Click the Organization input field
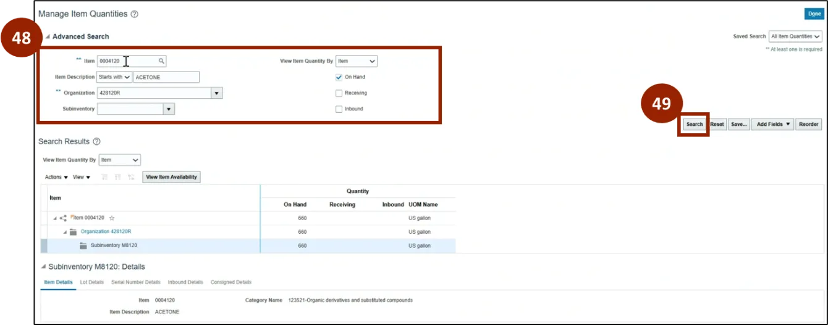This screenshot has height=325, width=828. pos(154,93)
